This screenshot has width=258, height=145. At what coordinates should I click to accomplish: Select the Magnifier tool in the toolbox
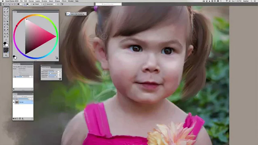8,37
